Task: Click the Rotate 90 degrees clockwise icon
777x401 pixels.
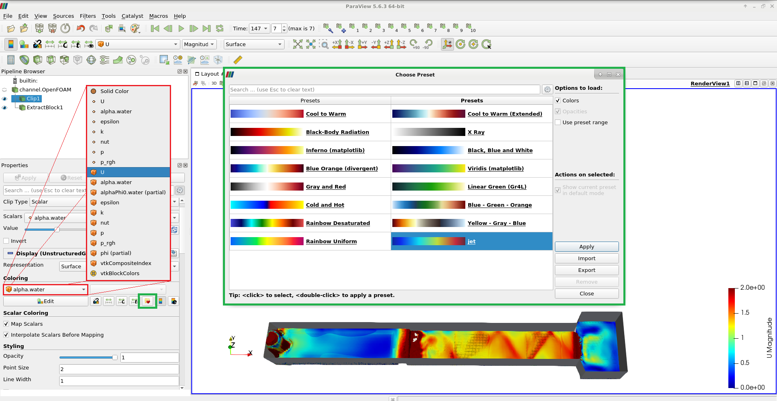Action: coord(414,45)
